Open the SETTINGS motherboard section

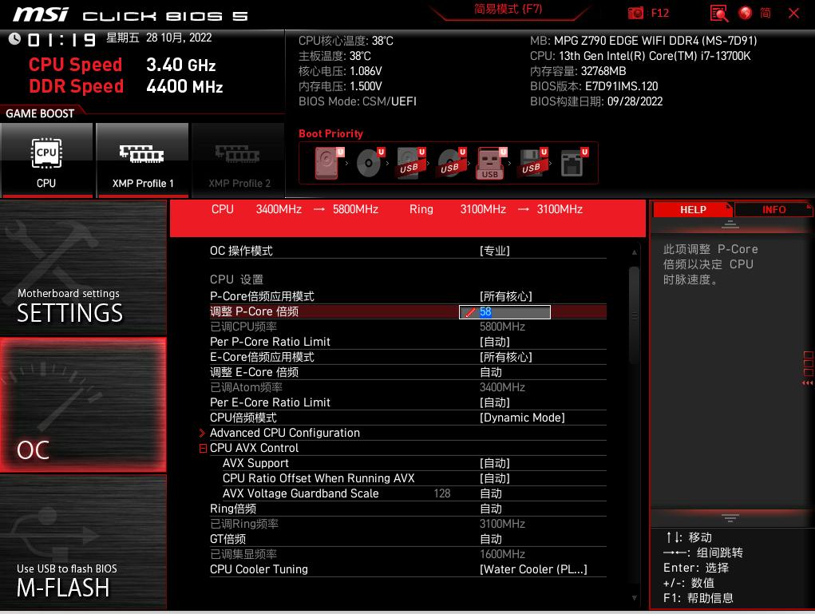[83, 268]
